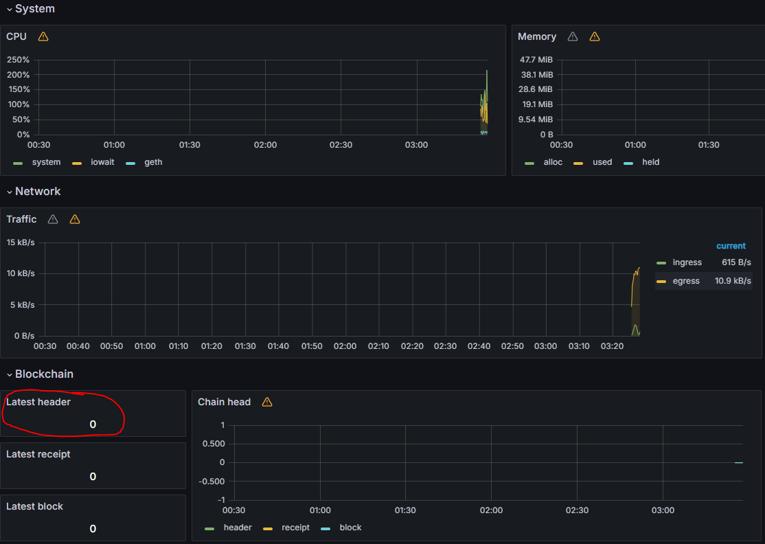Click the Latest receipt value 0
The height and width of the screenshot is (544, 765).
pyautogui.click(x=93, y=477)
